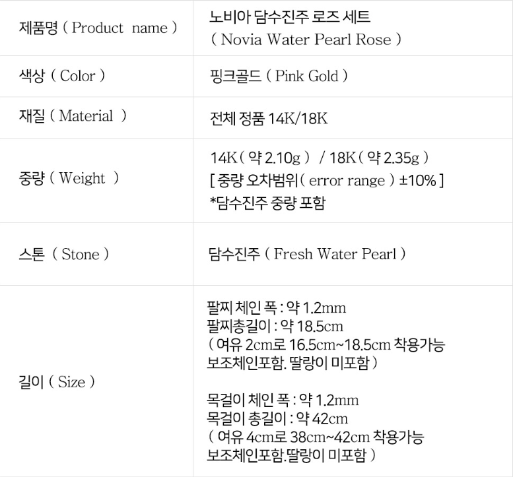Screen dimensions: 513x477
Task: Select the 목걸이 총길이 약 42cm line
Action: tap(277, 418)
